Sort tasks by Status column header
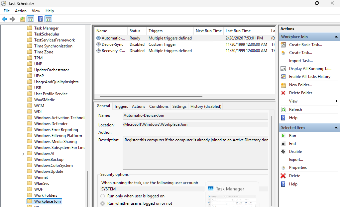 137,31
